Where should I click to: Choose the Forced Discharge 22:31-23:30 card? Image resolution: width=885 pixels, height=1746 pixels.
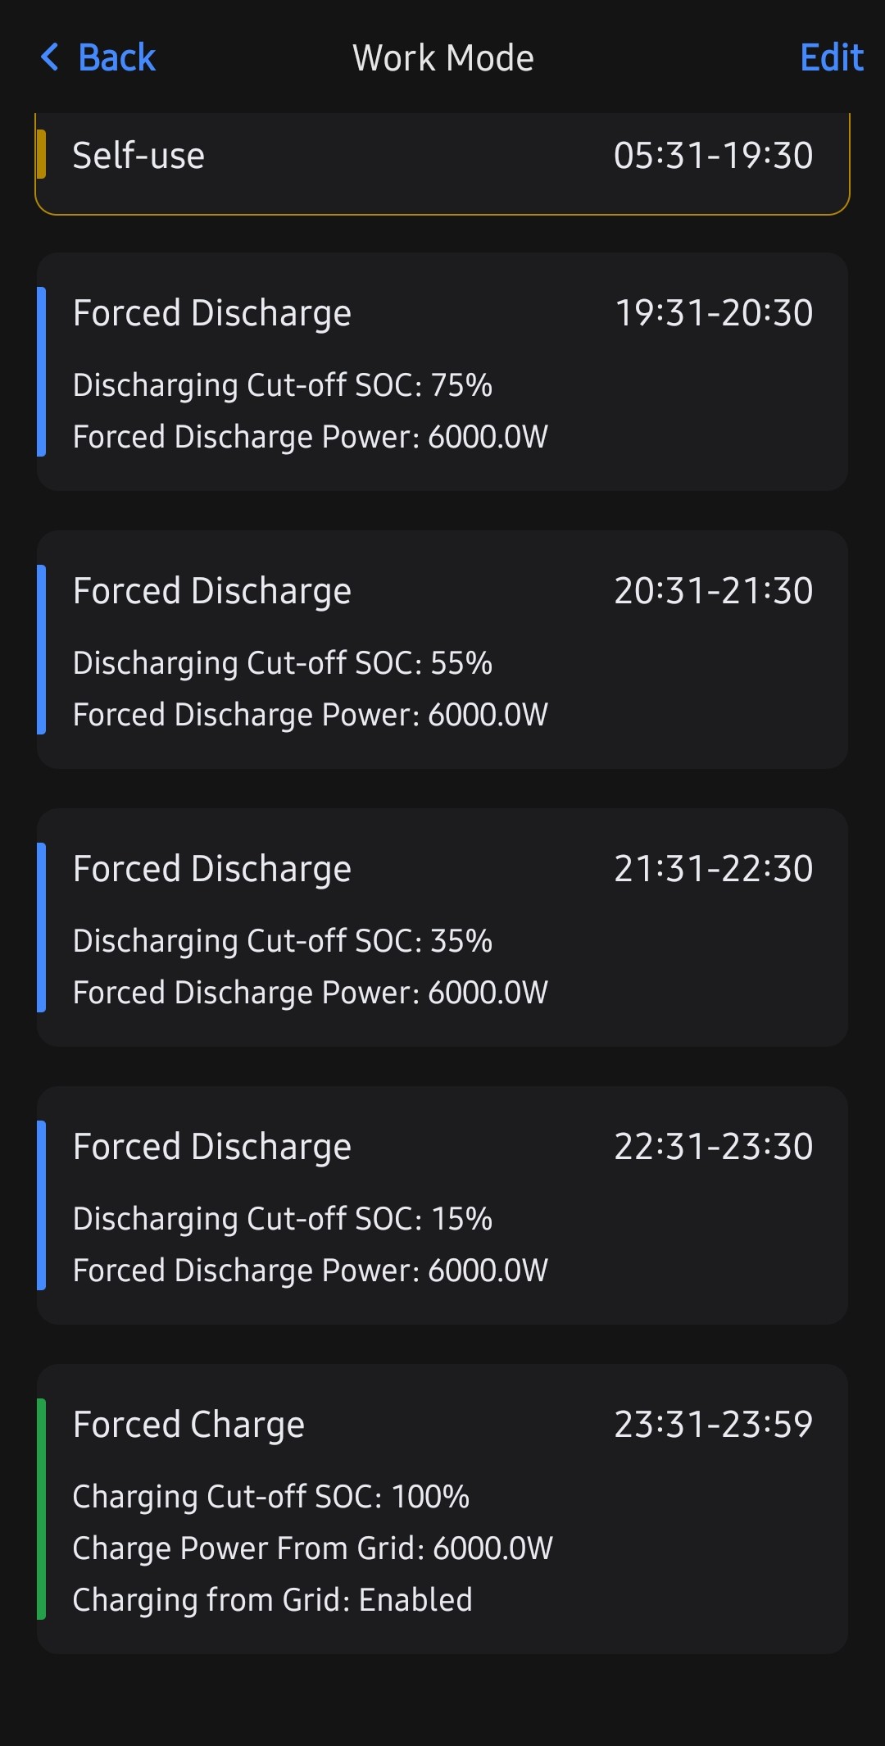(442, 1205)
